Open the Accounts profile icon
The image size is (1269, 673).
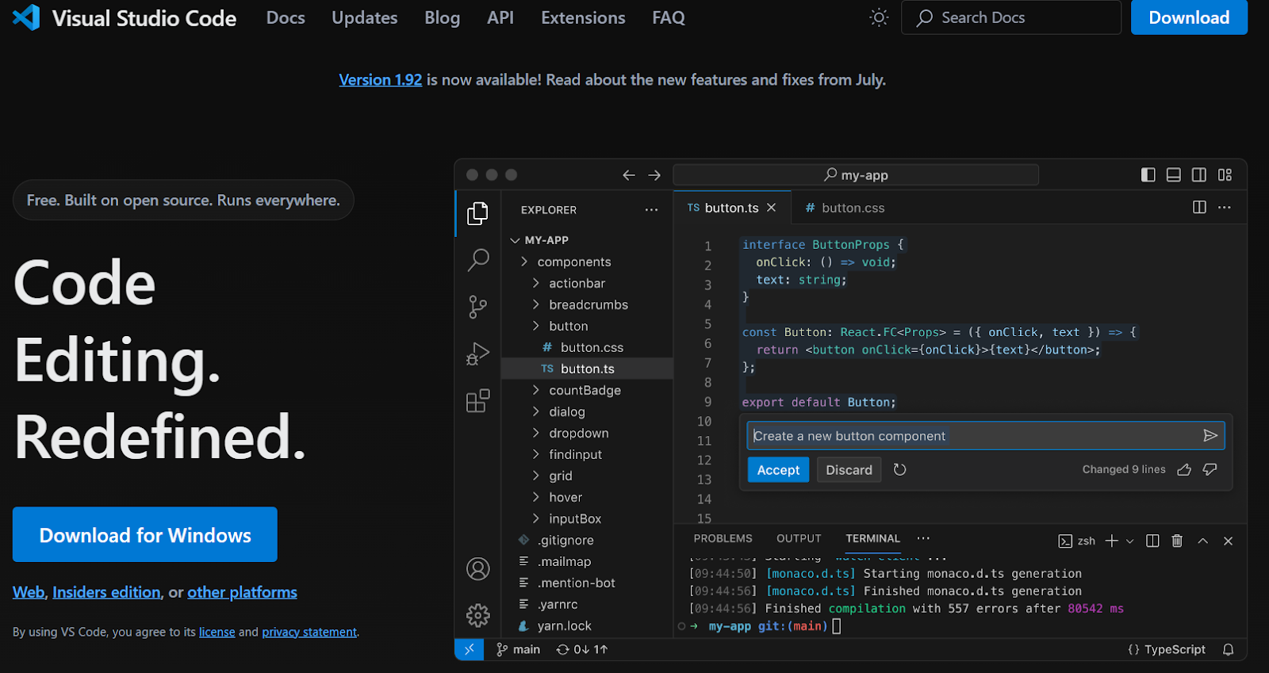click(478, 568)
